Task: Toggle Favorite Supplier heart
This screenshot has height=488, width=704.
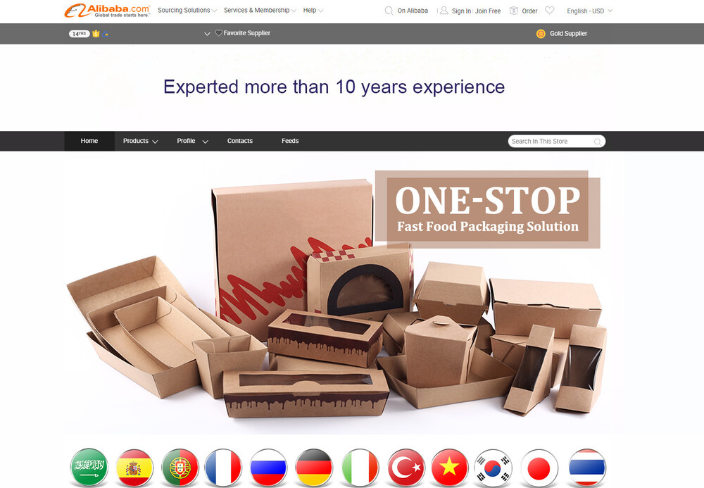Action: [219, 33]
